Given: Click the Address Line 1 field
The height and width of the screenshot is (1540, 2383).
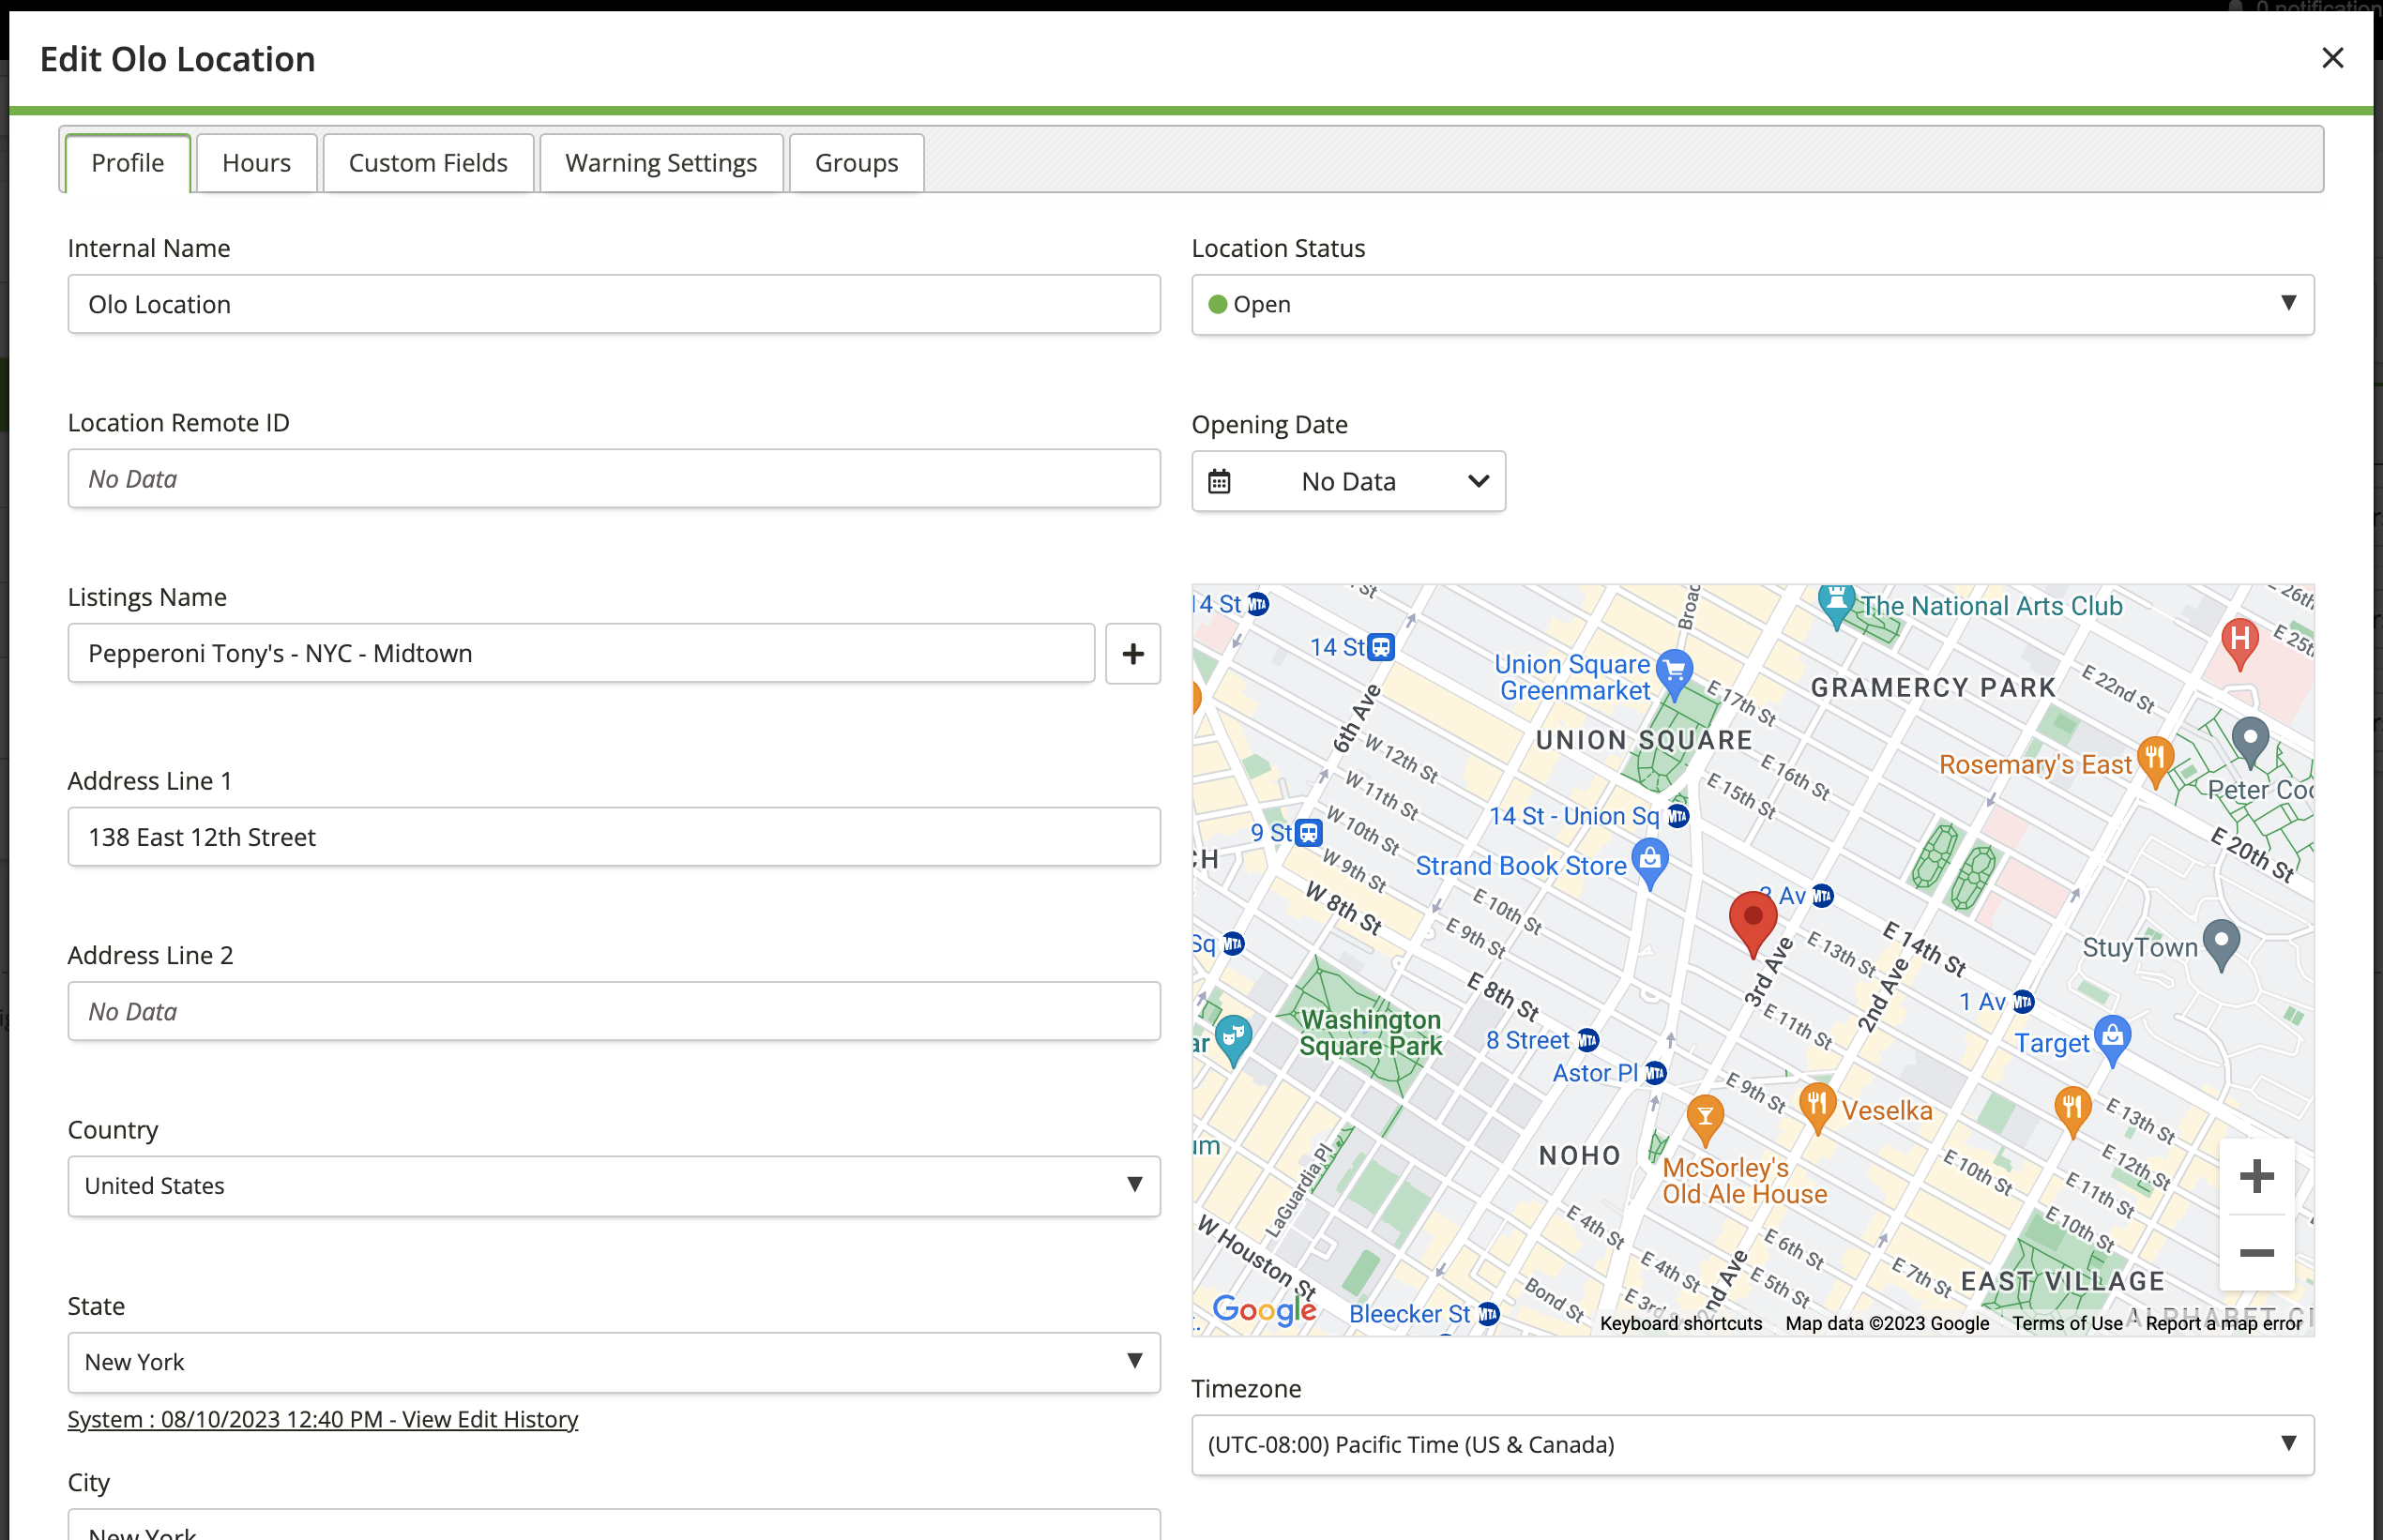Looking at the screenshot, I should pyautogui.click(x=614, y=837).
